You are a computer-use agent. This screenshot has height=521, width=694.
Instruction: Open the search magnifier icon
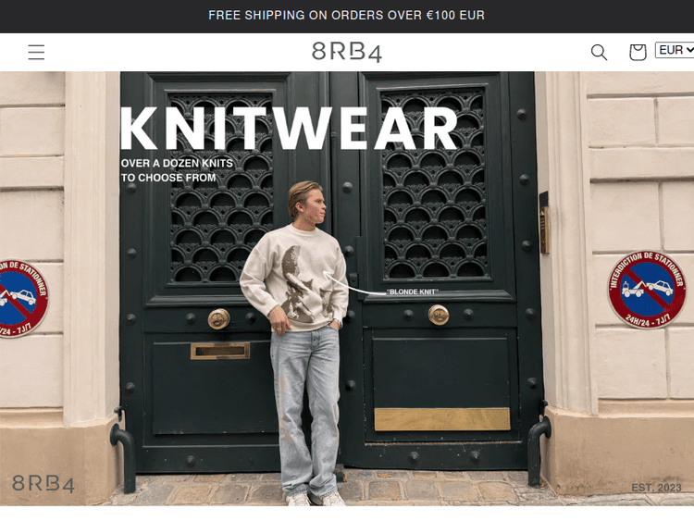click(x=599, y=52)
